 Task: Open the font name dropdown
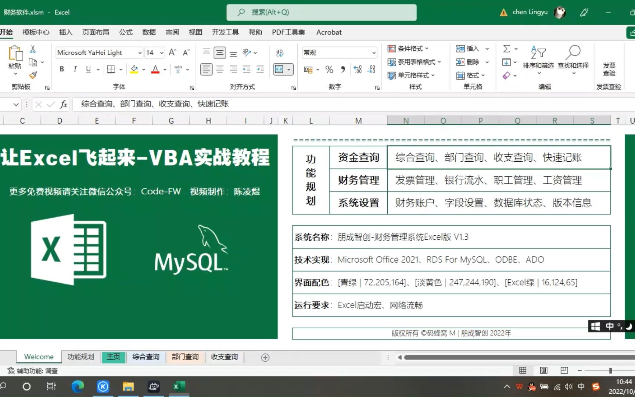(140, 53)
